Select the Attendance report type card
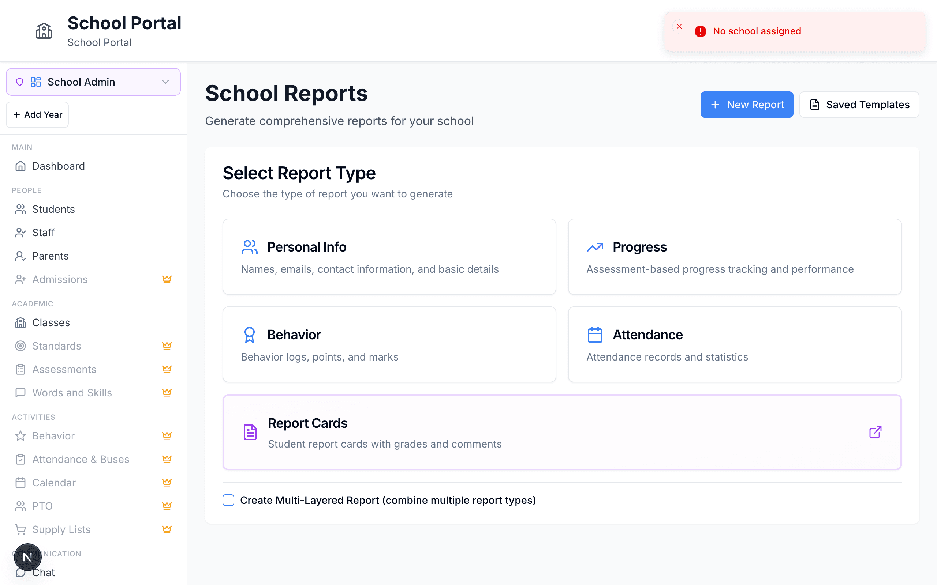Image resolution: width=937 pixels, height=585 pixels. (x=735, y=344)
